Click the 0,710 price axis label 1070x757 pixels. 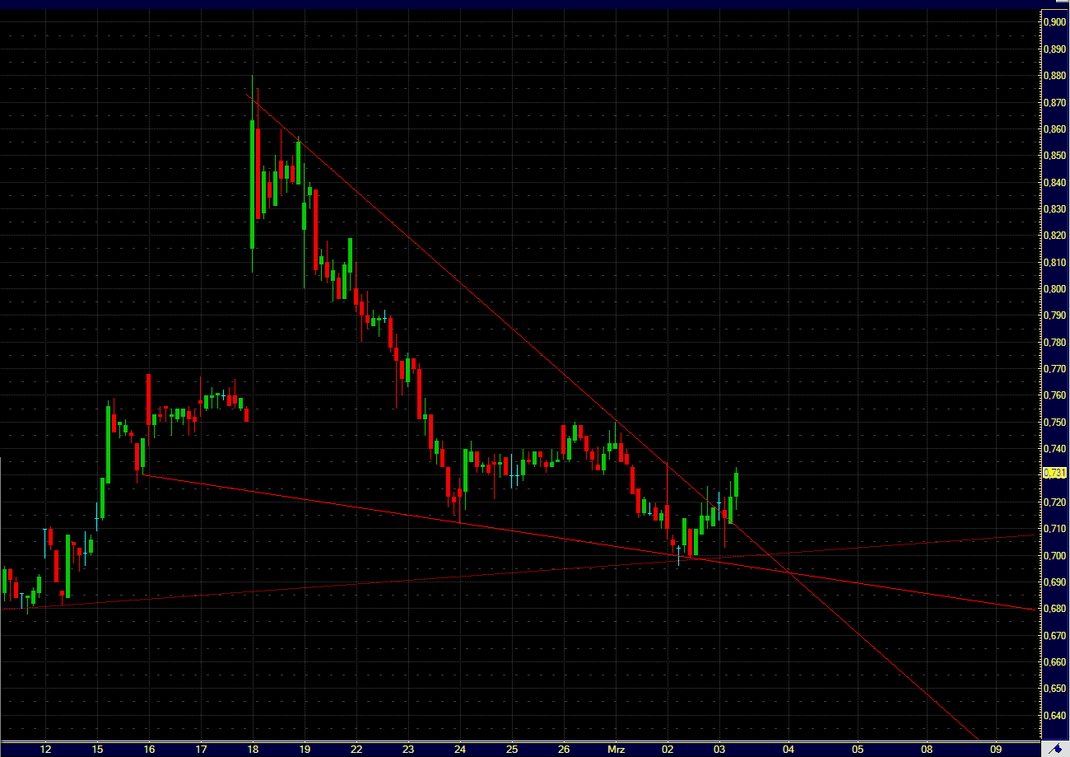click(1054, 529)
